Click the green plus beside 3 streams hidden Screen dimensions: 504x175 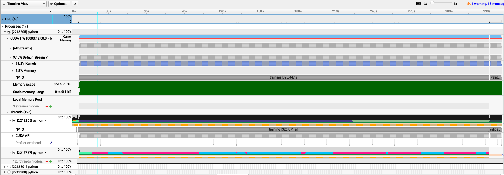click(x=51, y=106)
